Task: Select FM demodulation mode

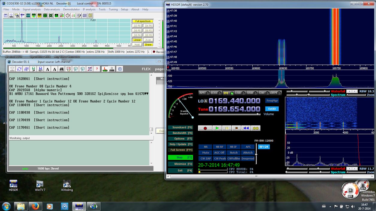Action: pyautogui.click(x=228, y=93)
